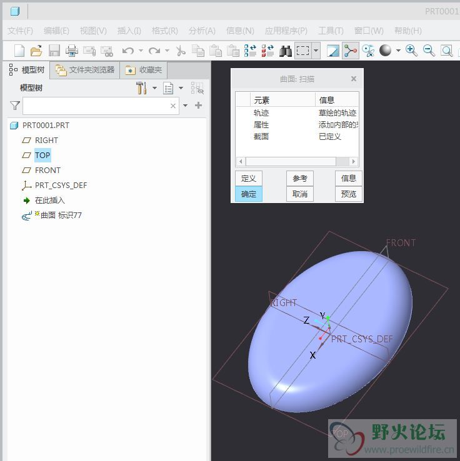The image size is (460, 461).
Task: Switch to the 收藏夹 tab
Action: tap(144, 70)
